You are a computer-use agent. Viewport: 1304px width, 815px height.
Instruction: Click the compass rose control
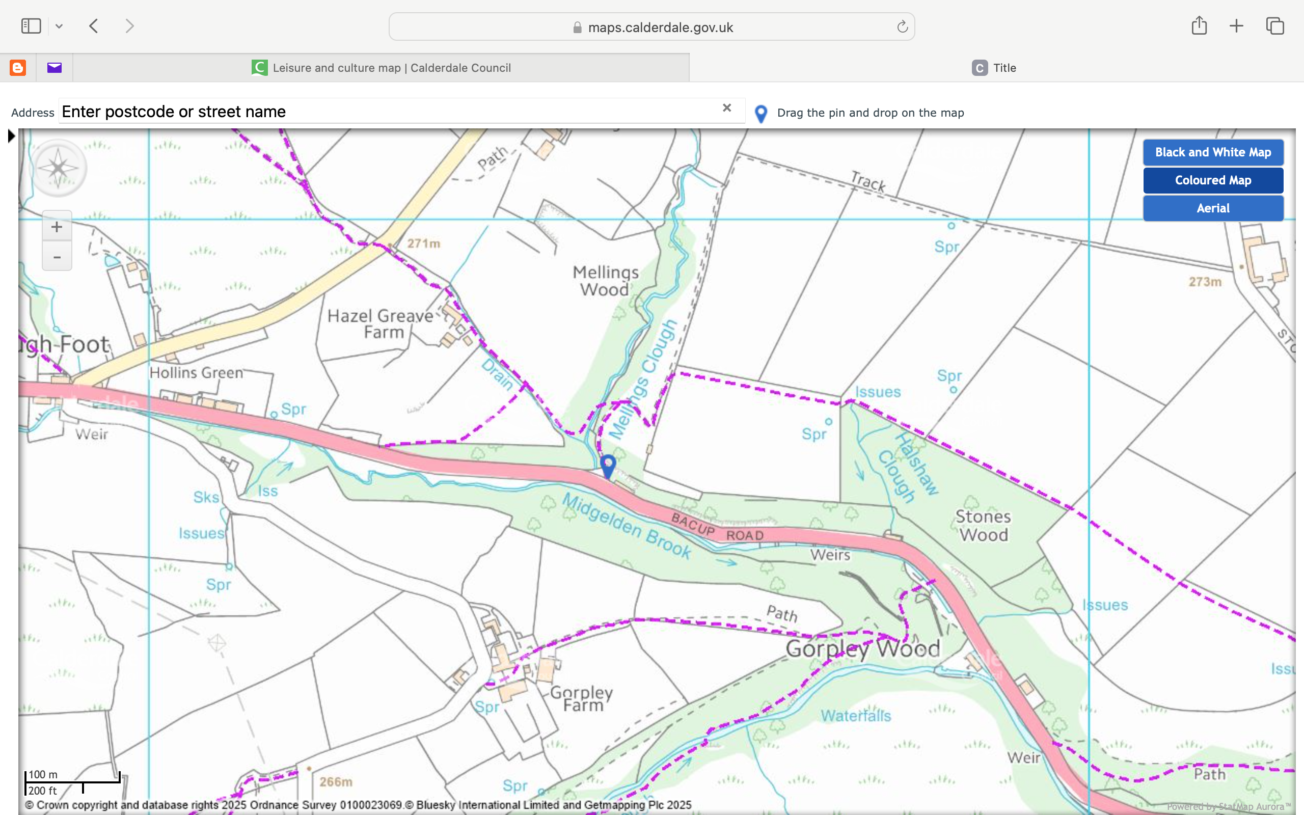click(x=58, y=168)
